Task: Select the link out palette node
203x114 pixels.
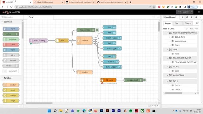Action: 11,66
